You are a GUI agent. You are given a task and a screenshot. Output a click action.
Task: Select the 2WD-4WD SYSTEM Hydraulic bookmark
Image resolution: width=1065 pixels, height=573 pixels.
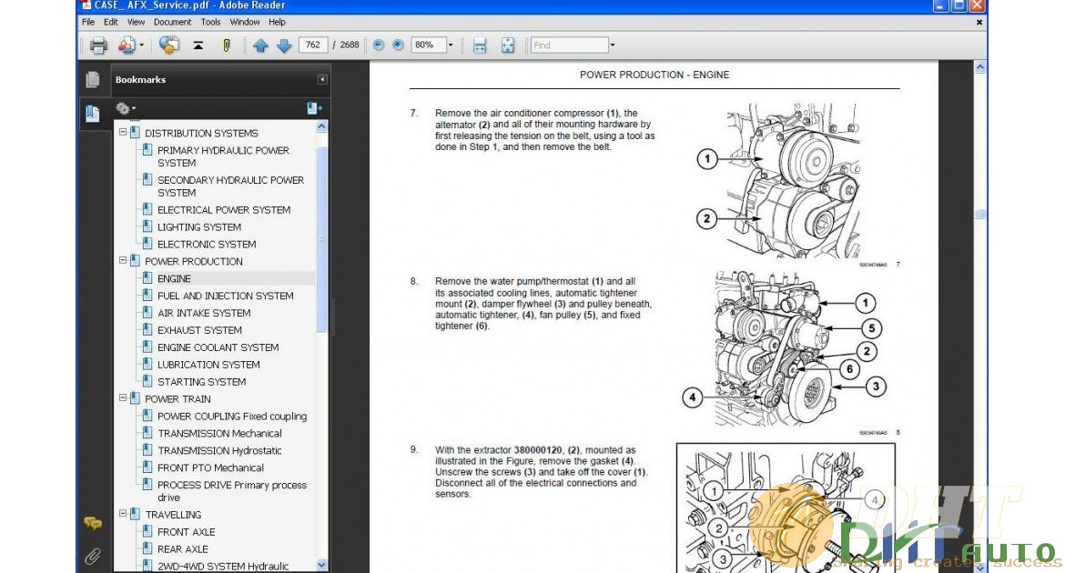point(223,567)
